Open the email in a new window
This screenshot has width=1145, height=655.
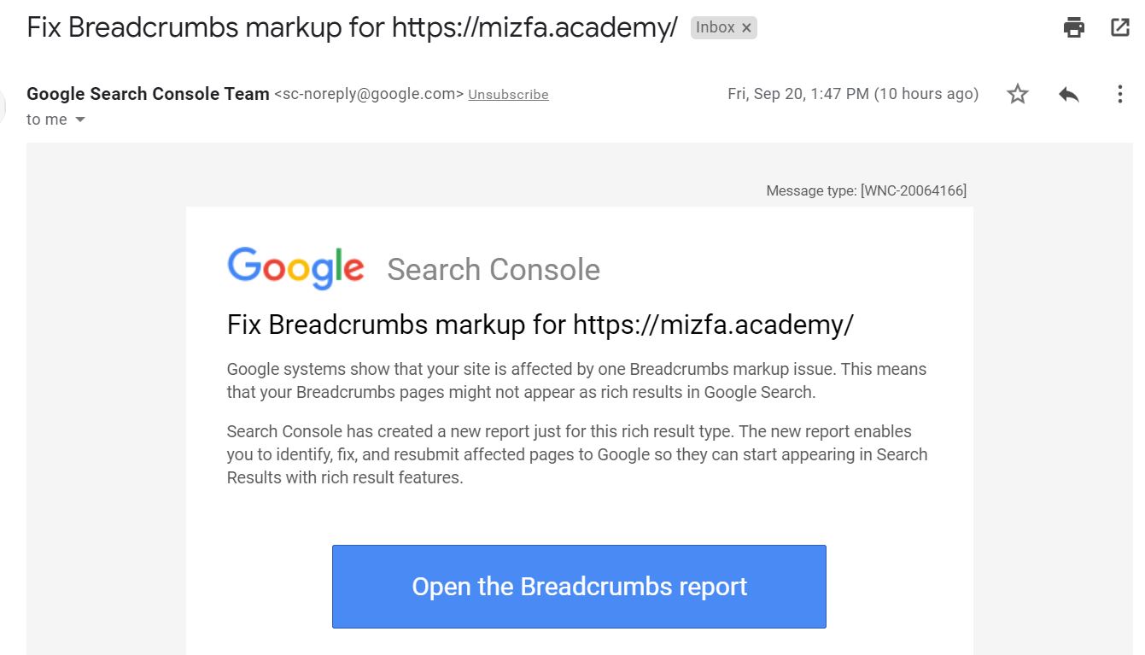pyautogui.click(x=1119, y=26)
